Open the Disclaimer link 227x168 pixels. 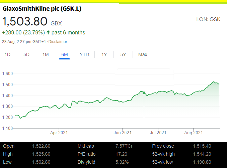58,42
